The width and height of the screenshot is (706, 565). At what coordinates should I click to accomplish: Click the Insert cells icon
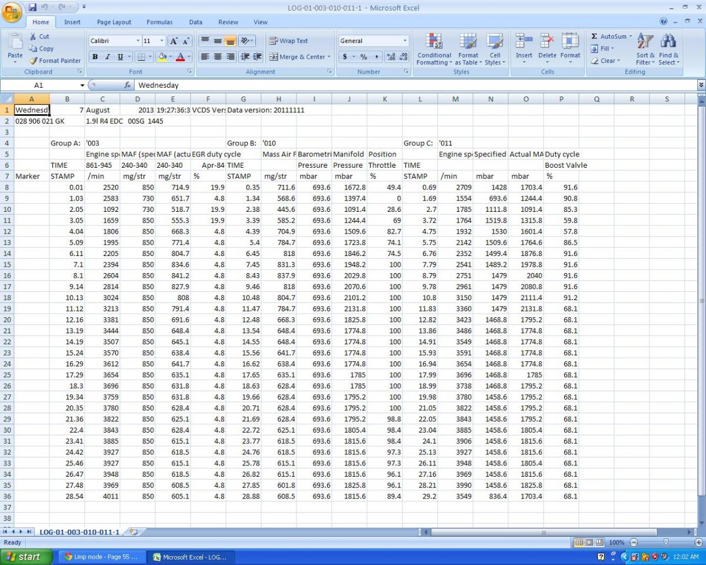(x=524, y=41)
